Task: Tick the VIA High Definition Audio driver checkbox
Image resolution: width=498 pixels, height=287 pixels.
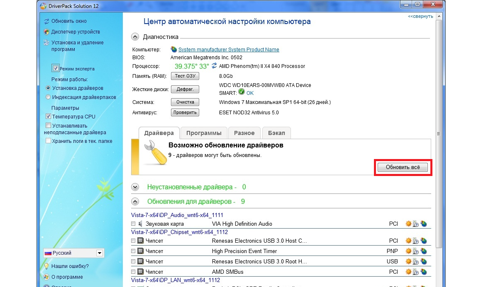Action: [133, 224]
